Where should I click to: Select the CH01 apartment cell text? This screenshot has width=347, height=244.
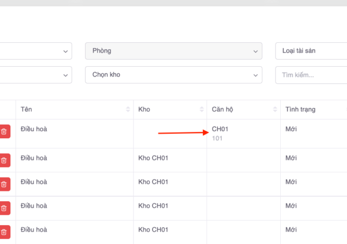[x=220, y=129]
